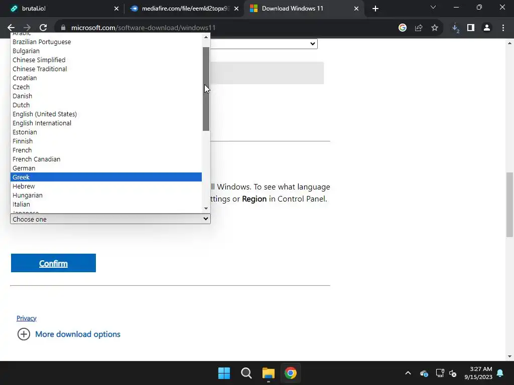Image resolution: width=514 pixels, height=385 pixels.
Task: Open a new tab with the plus button
Action: click(x=375, y=9)
